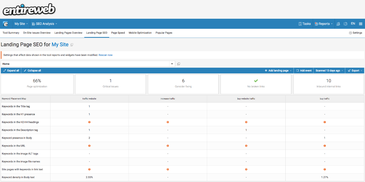Click the No broken links checkmark card
The height and width of the screenshot is (182, 365).
click(x=256, y=84)
